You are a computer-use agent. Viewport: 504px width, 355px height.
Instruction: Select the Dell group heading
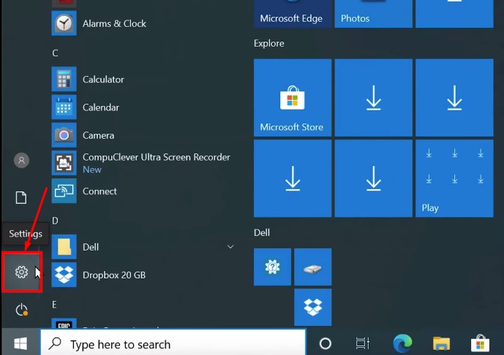coord(262,232)
